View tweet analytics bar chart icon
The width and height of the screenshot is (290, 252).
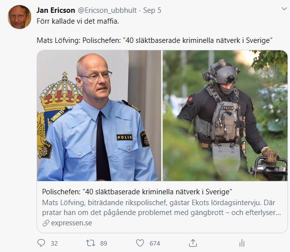(x=242, y=243)
